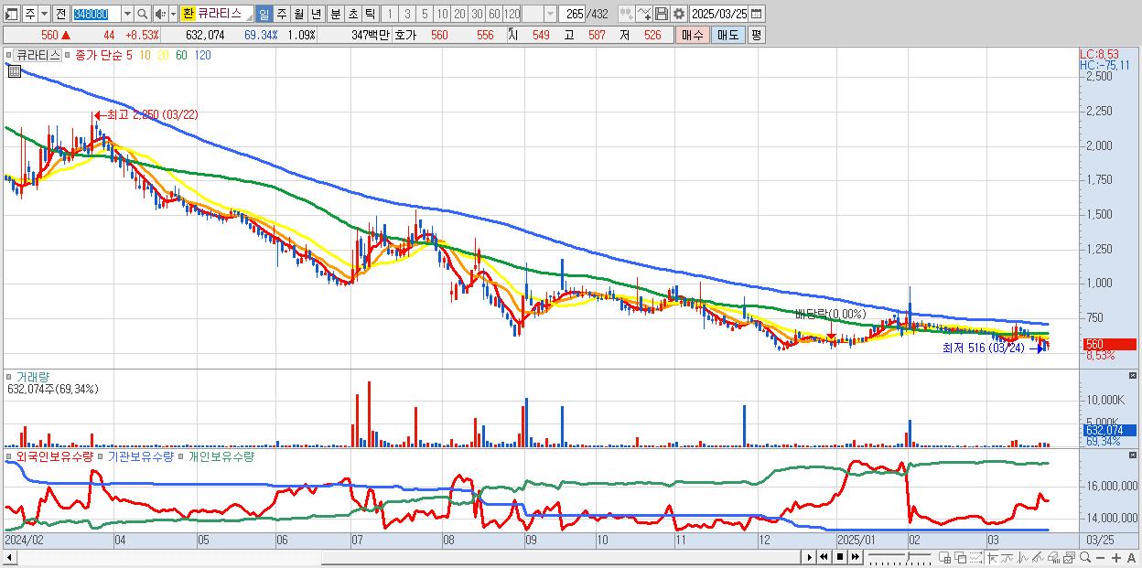This screenshot has width=1142, height=568.
Task: Open the stock code dropdown arrow
Action: [x=126, y=14]
